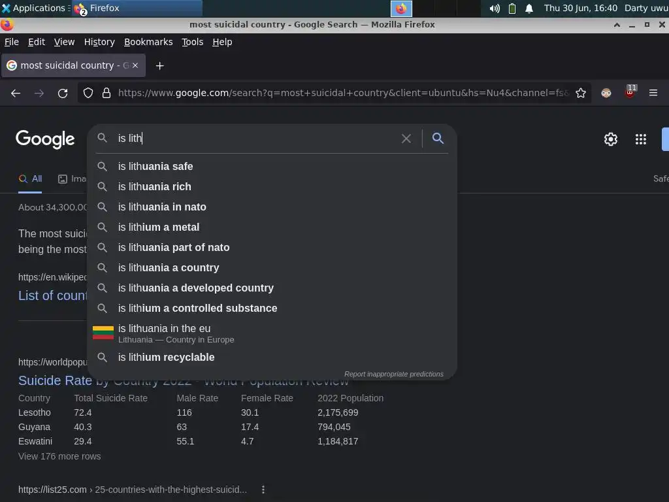Screen dimensions: 669x502
Task: Click the Lithuania flag suggestion icon
Action: (x=103, y=333)
